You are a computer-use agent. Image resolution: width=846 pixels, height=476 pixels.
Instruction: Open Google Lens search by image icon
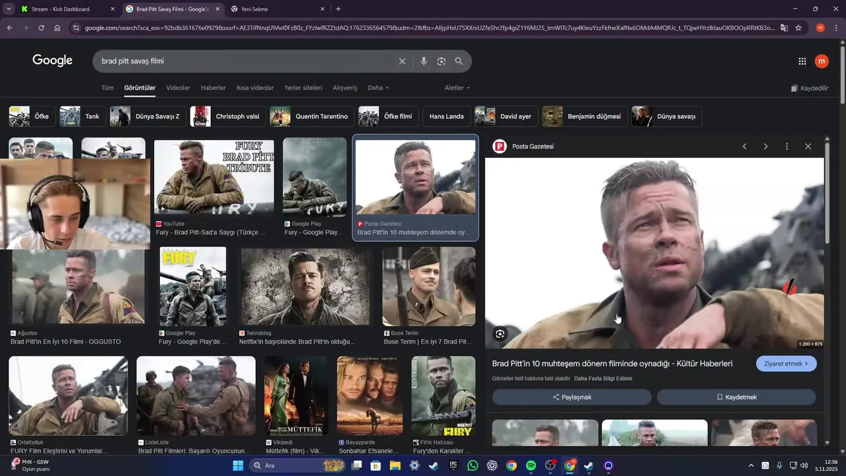(x=442, y=61)
